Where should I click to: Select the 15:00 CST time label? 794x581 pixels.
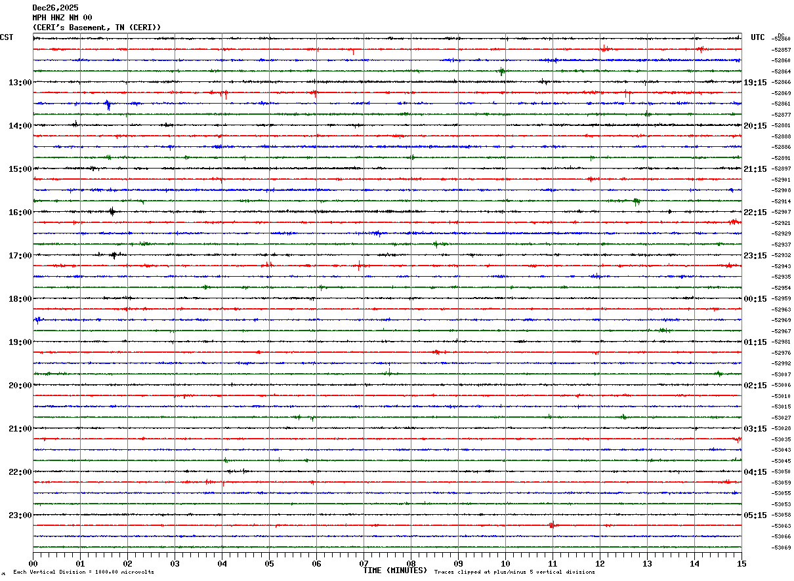(20, 169)
